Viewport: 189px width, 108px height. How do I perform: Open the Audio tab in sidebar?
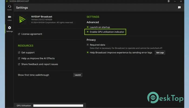point(9,8)
